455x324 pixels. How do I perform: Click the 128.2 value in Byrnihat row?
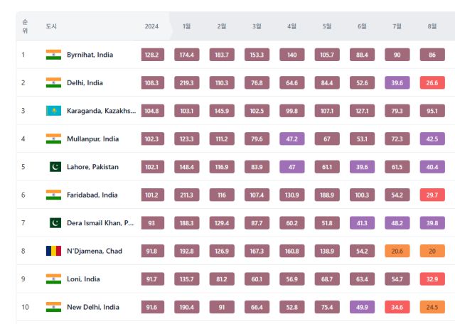point(151,55)
